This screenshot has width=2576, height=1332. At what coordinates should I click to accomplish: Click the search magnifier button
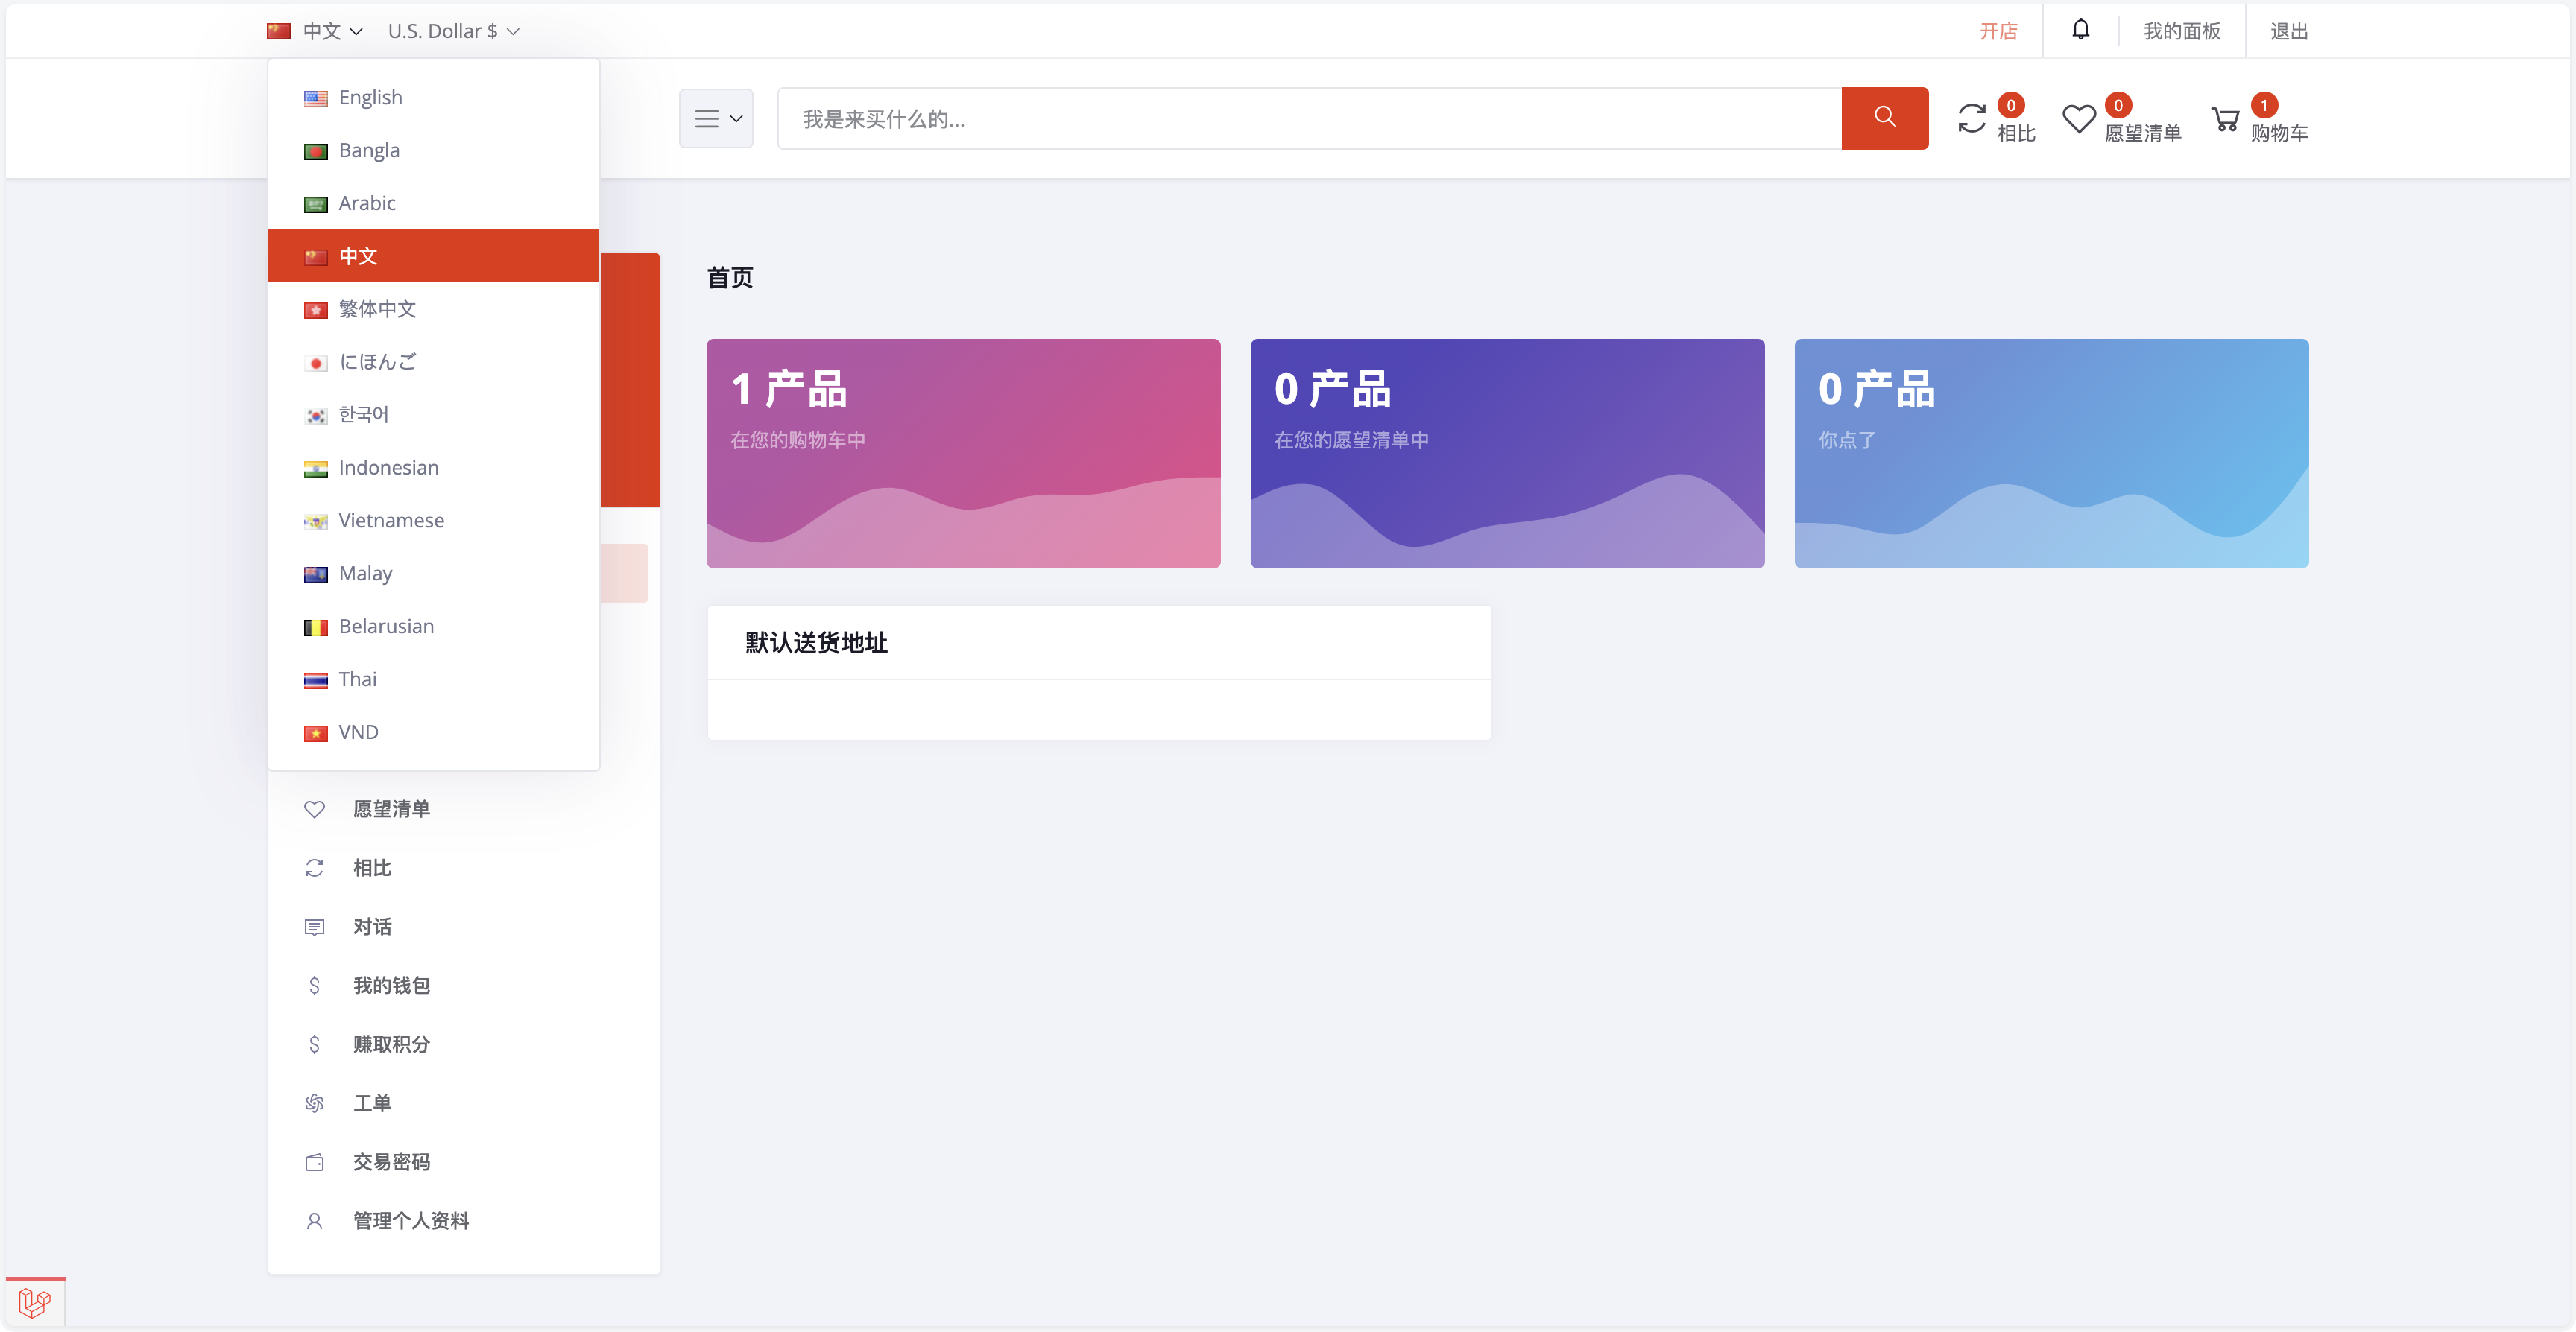pyautogui.click(x=1885, y=118)
